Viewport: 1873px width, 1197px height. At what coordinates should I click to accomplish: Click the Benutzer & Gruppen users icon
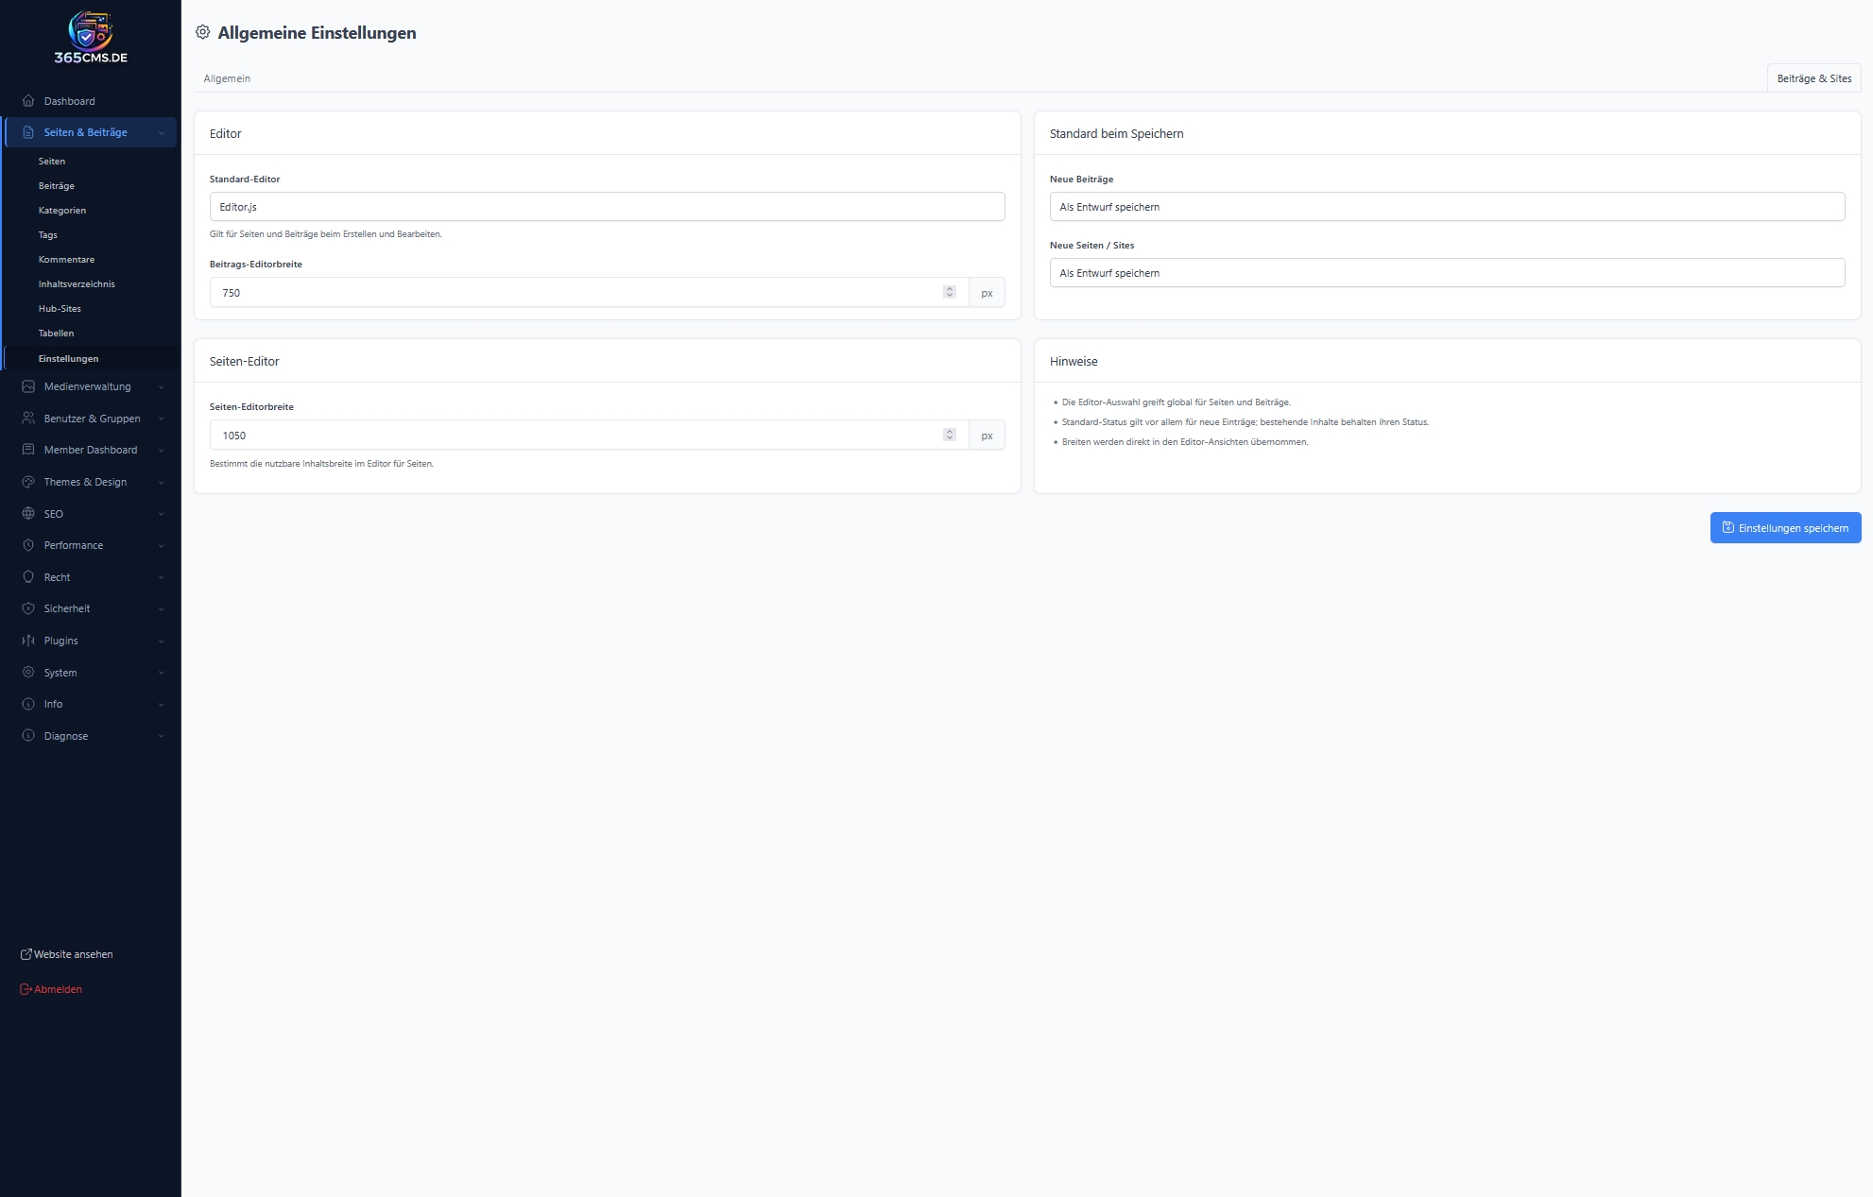(28, 419)
